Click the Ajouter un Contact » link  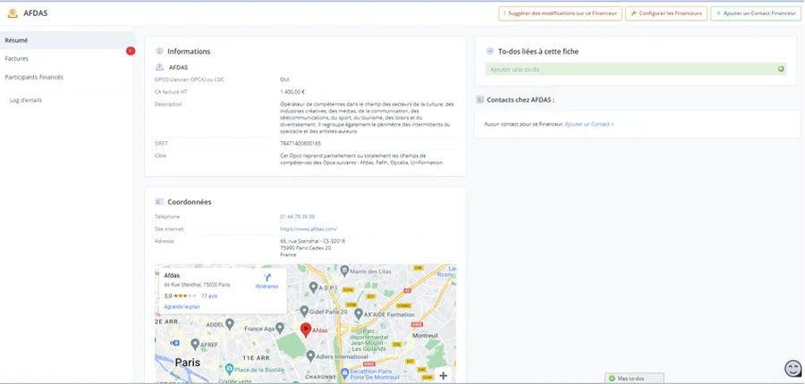589,124
